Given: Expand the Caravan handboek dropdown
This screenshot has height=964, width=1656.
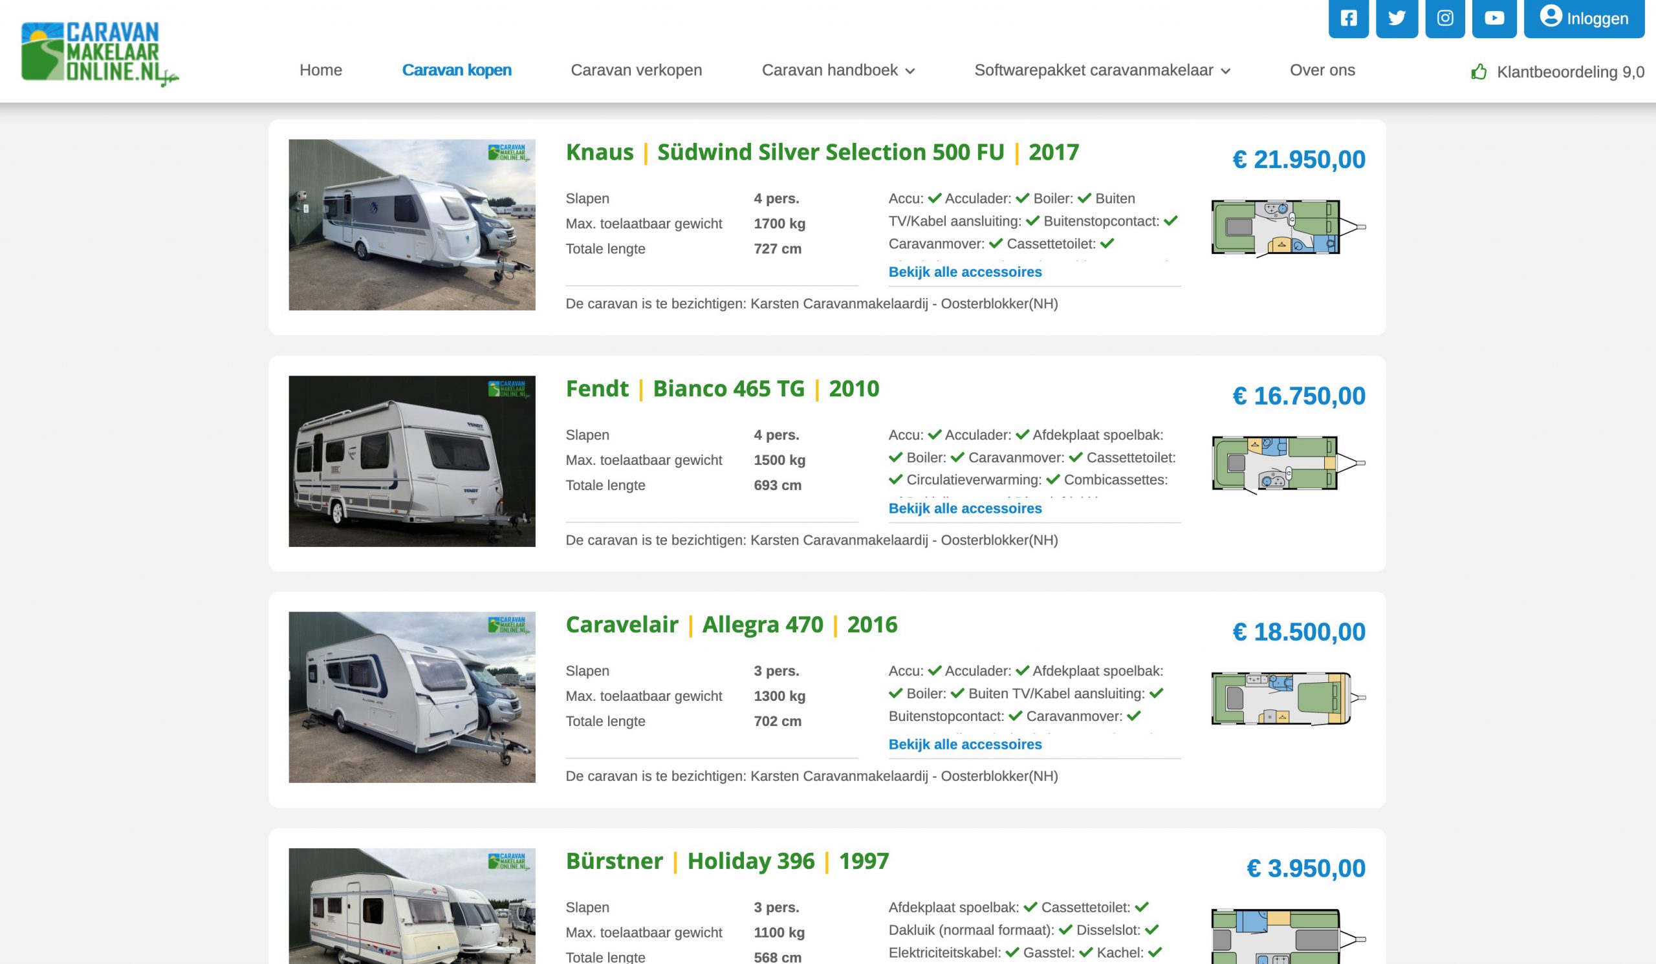Looking at the screenshot, I should [x=838, y=70].
